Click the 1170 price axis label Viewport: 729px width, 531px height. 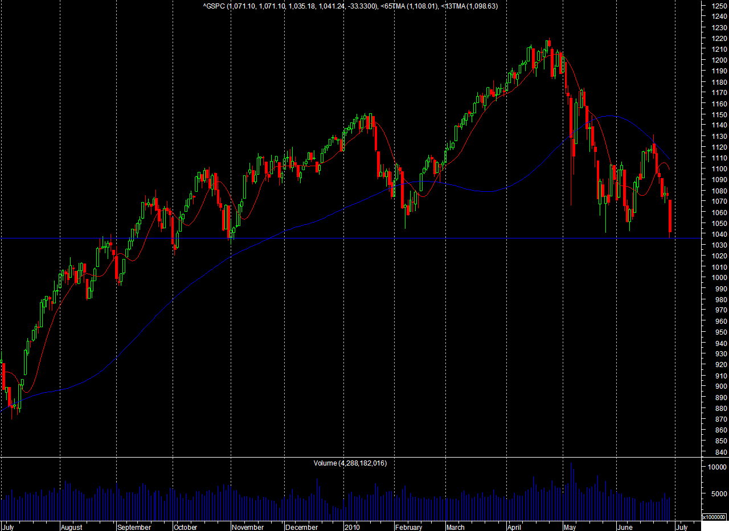tap(718, 93)
